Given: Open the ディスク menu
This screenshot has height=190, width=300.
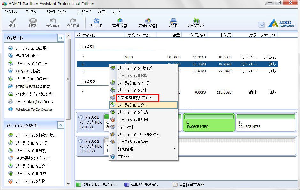Looking at the screenshot, I should (31, 12).
